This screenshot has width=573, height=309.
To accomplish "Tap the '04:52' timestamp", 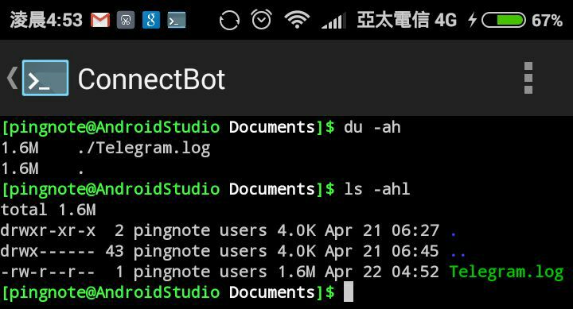I will (415, 272).
